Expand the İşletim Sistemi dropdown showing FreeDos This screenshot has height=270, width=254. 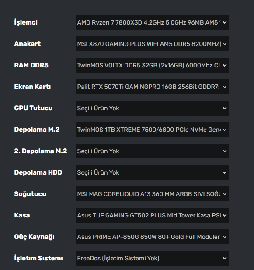click(x=152, y=258)
